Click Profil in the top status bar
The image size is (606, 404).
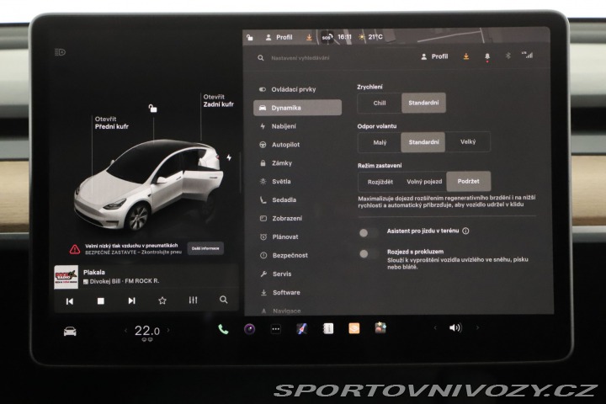pos(279,38)
